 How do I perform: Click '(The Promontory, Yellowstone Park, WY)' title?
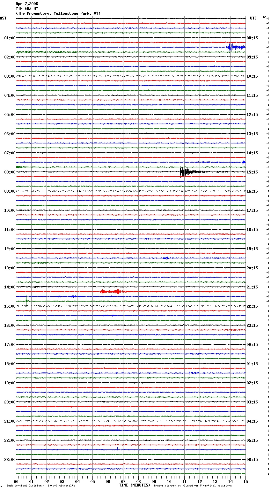tap(58, 13)
